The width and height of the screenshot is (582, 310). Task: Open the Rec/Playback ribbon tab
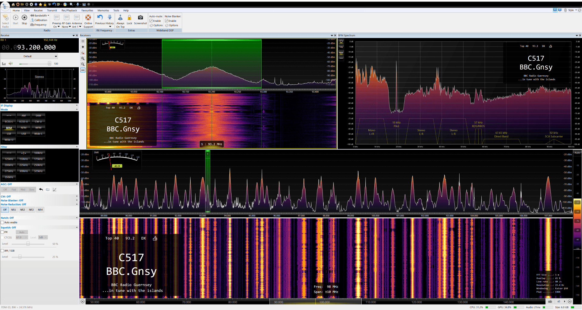click(x=69, y=10)
